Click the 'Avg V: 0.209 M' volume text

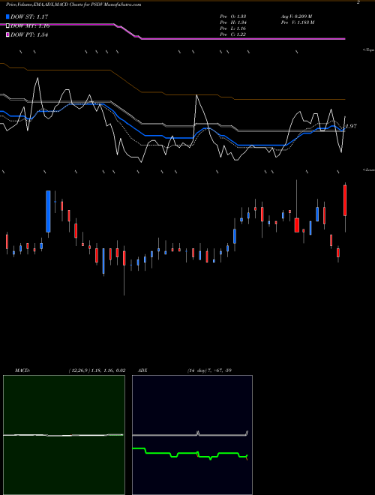pos(296,16)
